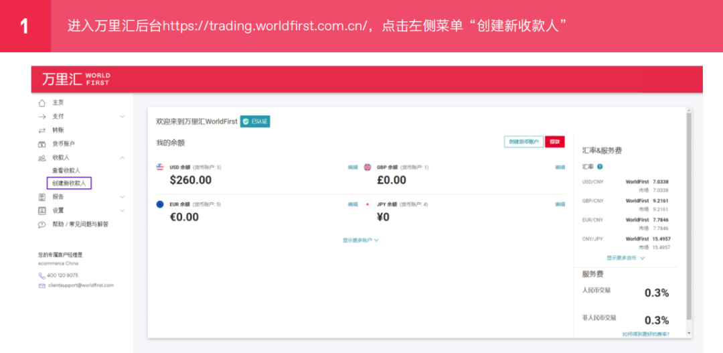Image resolution: width=723 pixels, height=353 pixels.
Task: Click the phone icon beside 400 120 9075
Action: click(42, 275)
